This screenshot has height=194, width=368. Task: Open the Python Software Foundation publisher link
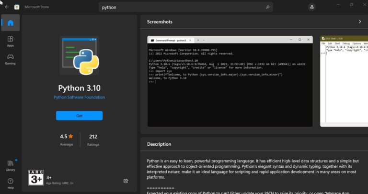[x=80, y=97]
